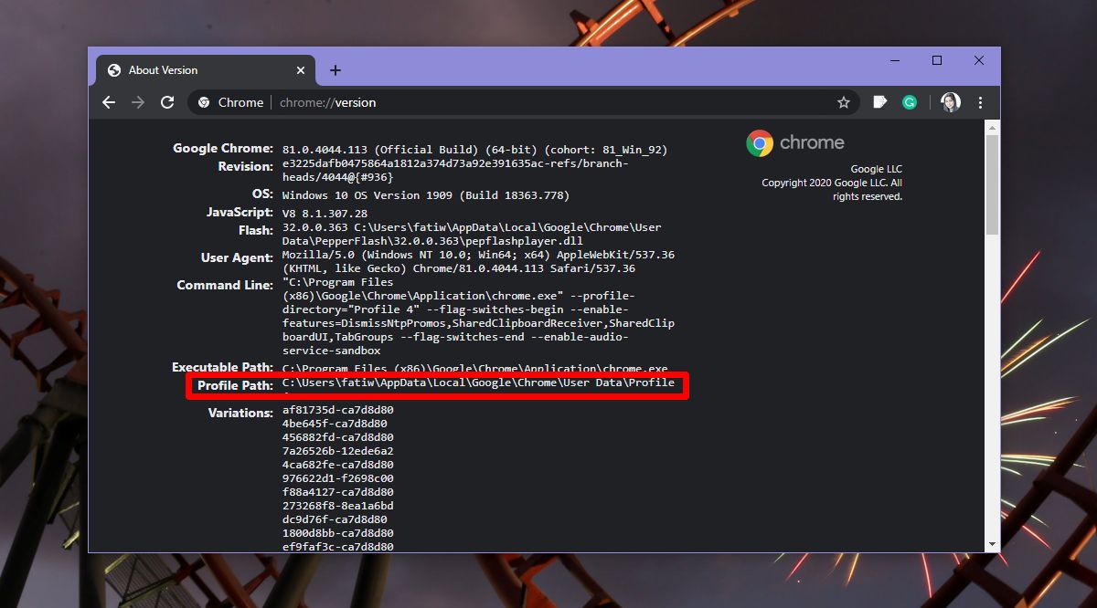Open the Grammarly extension icon
The image size is (1097, 608).
tap(910, 102)
